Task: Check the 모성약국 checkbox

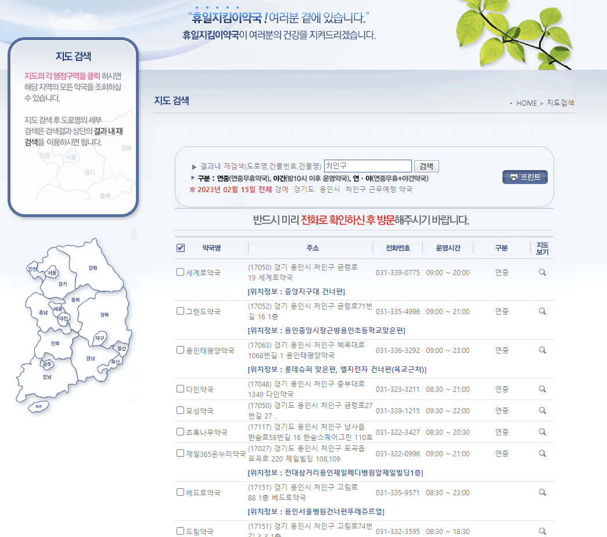Action: 180,410
